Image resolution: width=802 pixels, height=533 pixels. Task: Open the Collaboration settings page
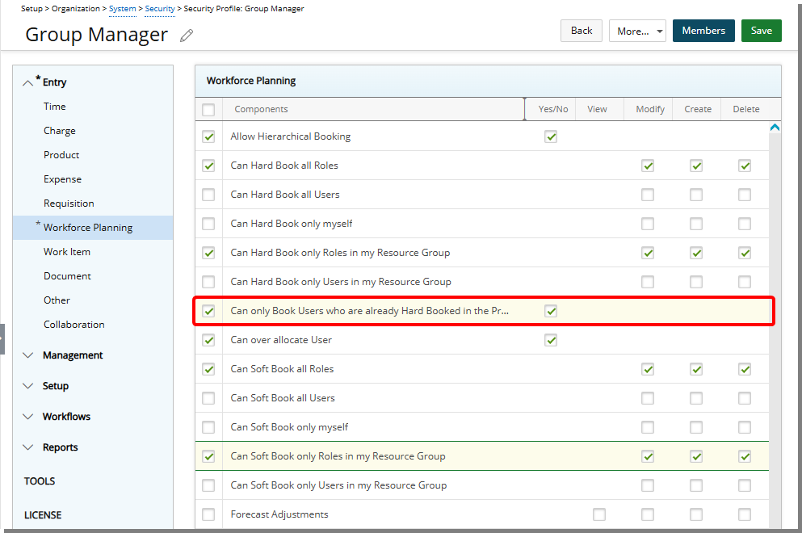[x=73, y=324]
